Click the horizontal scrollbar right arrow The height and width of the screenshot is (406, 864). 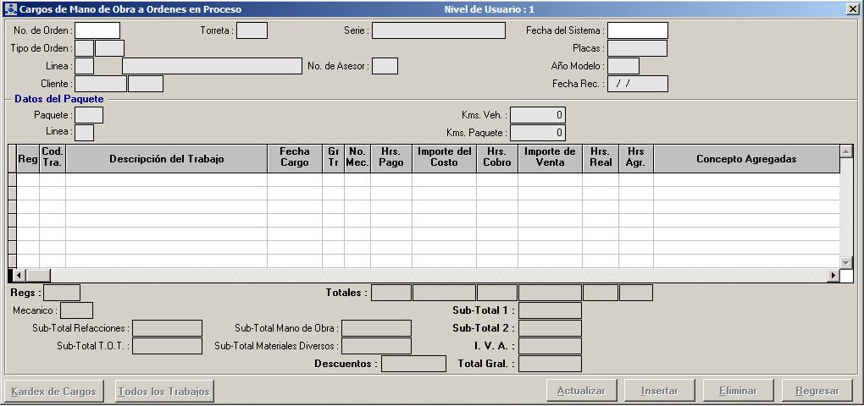pos(833,276)
